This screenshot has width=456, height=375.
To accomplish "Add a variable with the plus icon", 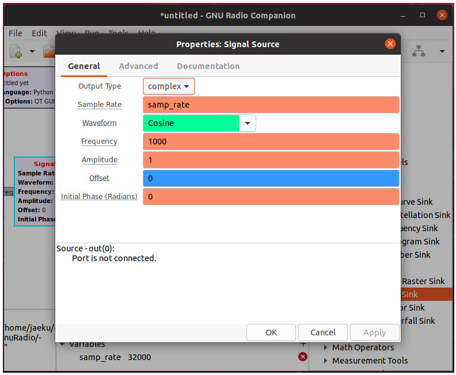I will [x=303, y=345].
